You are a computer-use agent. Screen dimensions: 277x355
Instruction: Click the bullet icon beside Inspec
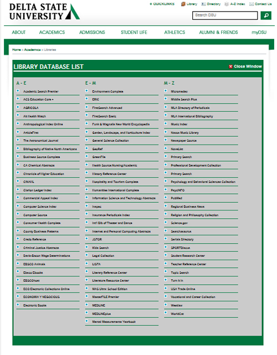[87, 206]
